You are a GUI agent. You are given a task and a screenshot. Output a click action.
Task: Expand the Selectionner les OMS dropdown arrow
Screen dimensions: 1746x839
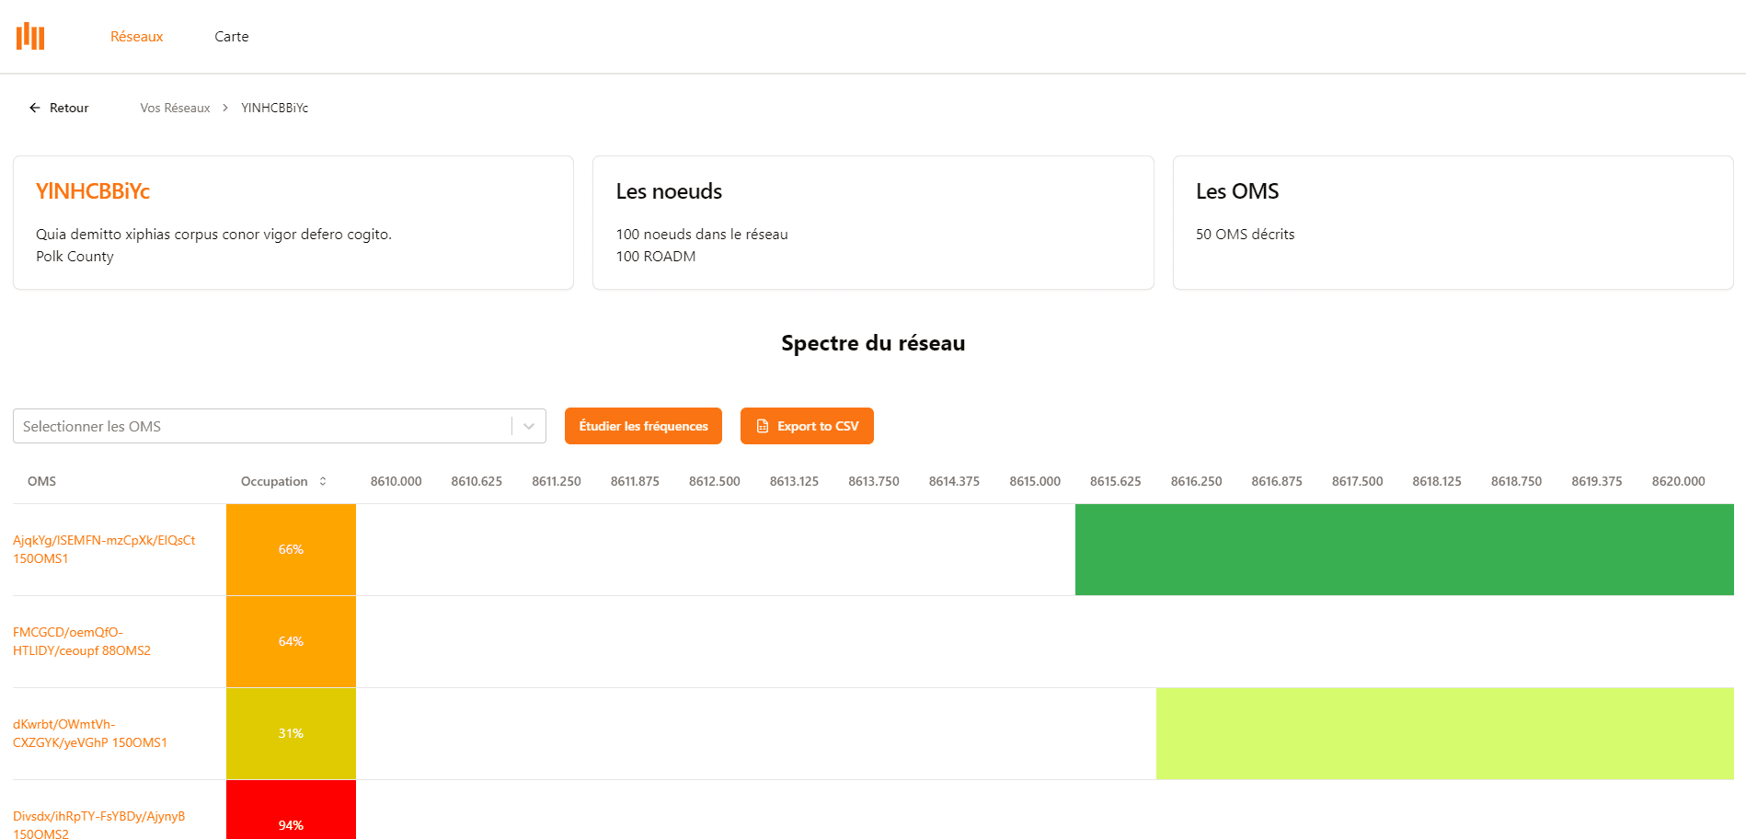(x=529, y=426)
